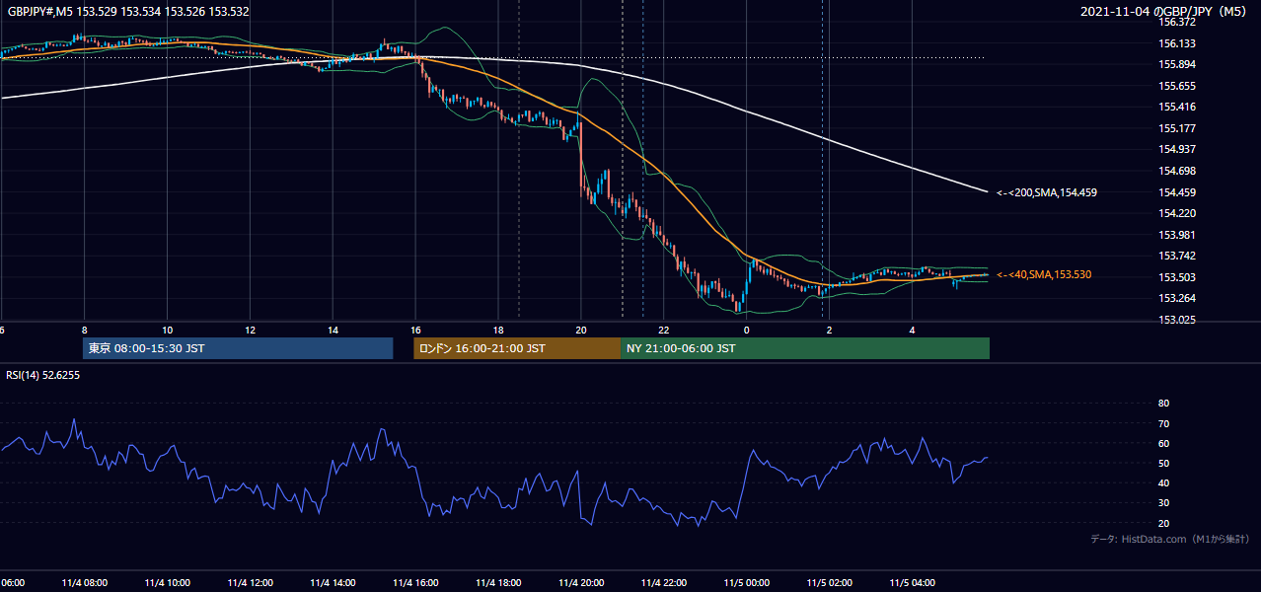1261x592 pixels.
Task: Click RSI axis level 40
Action: tap(1163, 483)
